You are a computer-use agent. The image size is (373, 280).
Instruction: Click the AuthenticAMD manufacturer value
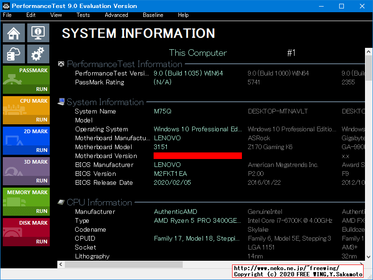click(x=176, y=212)
